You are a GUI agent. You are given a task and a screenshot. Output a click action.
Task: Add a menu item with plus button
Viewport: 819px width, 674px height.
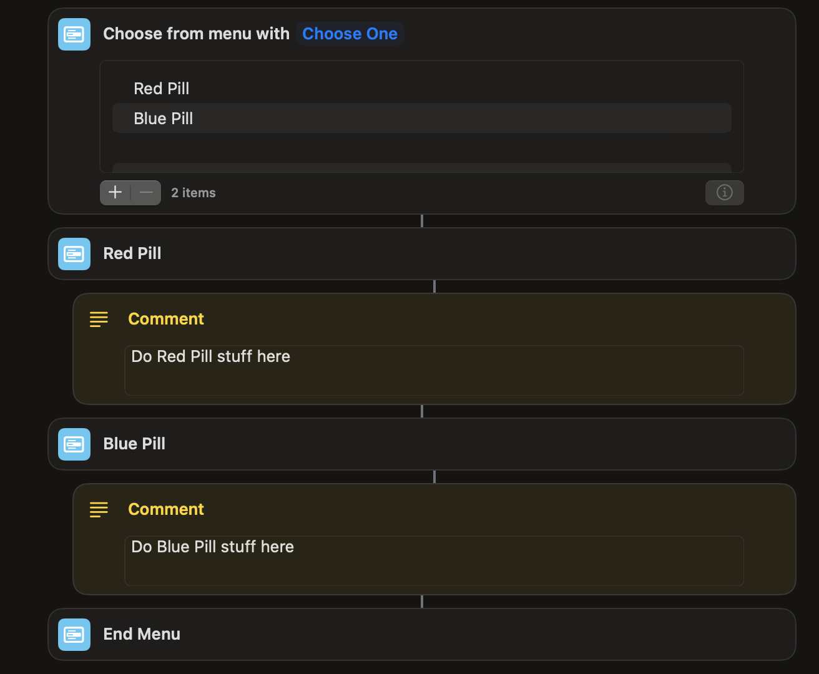(115, 193)
